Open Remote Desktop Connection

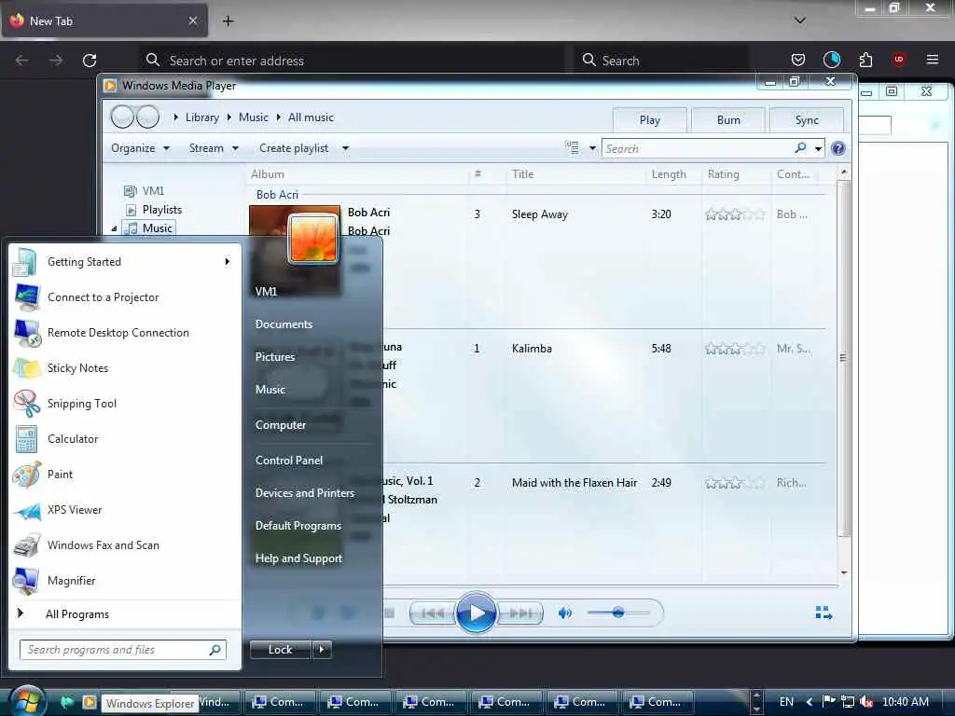tap(125, 333)
